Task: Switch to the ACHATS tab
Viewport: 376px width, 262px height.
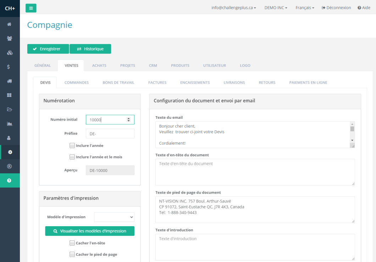Action: 99,65
